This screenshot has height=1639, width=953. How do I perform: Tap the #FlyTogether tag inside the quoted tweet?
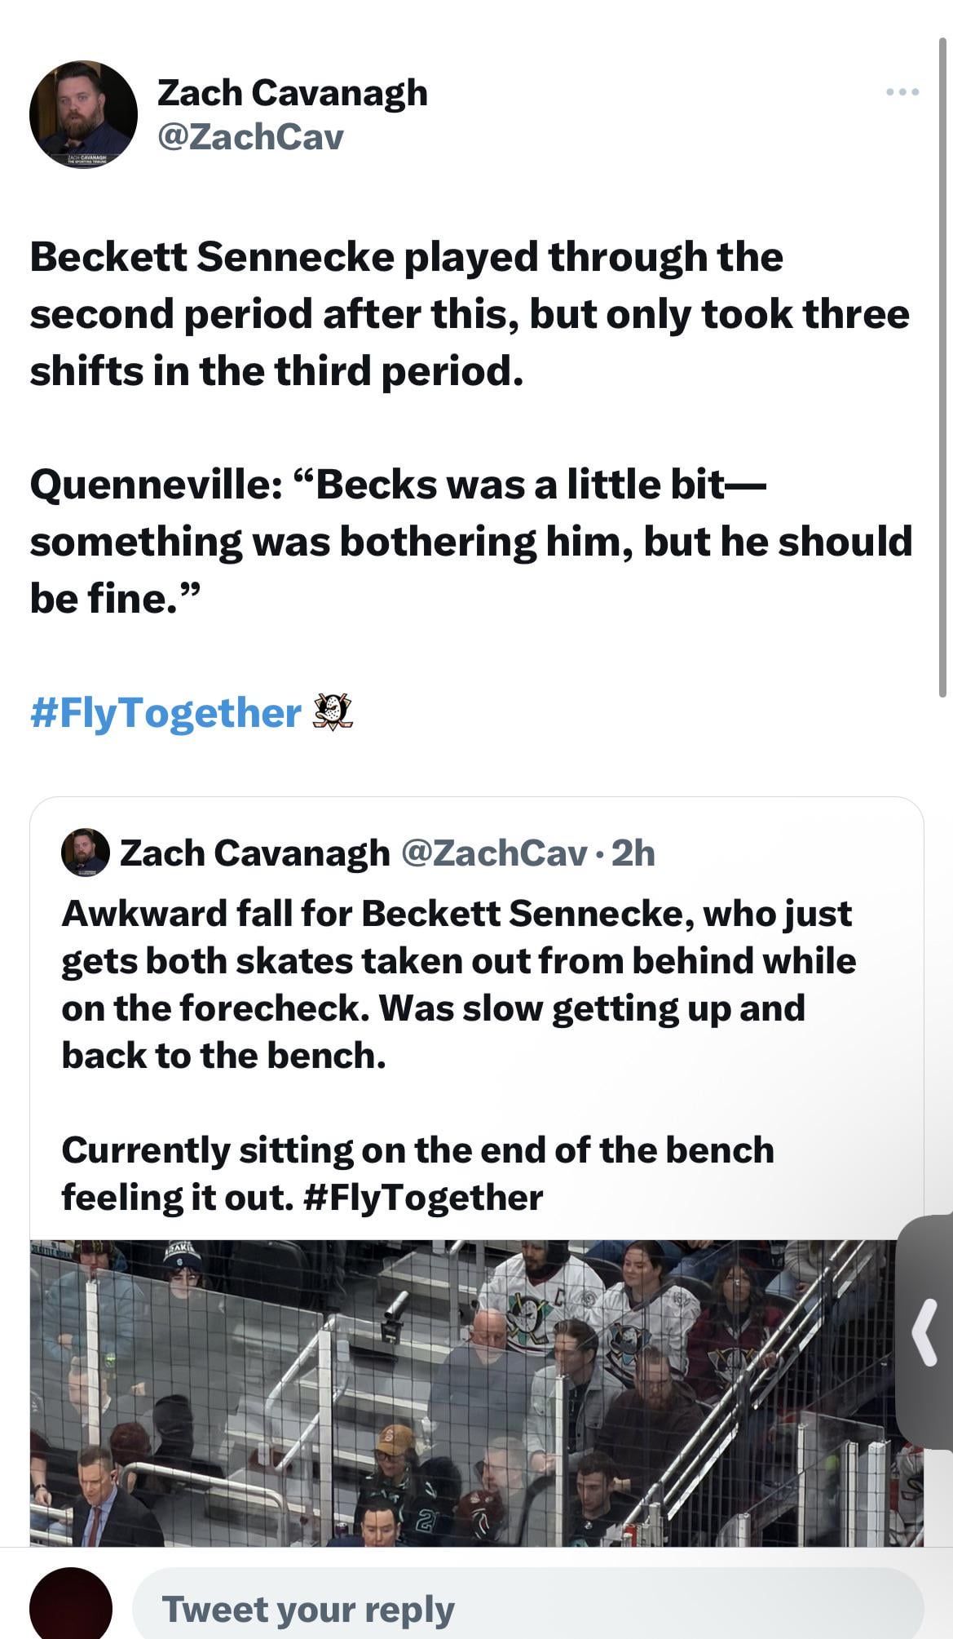pos(422,1198)
